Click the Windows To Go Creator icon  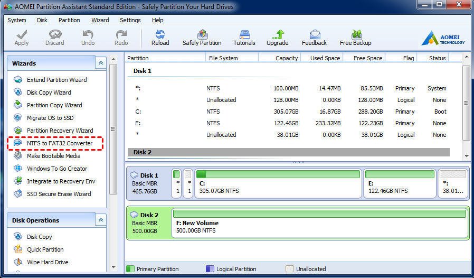(18, 169)
